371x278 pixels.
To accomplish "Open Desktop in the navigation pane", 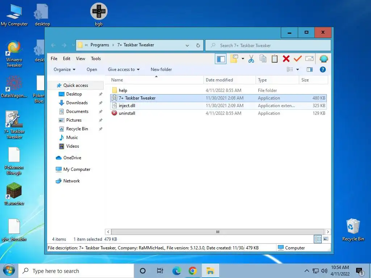I will (74, 94).
